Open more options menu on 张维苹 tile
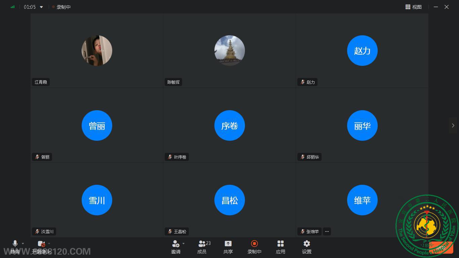Image resolution: width=459 pixels, height=258 pixels. [x=327, y=231]
